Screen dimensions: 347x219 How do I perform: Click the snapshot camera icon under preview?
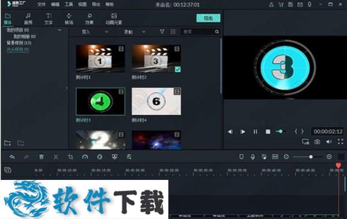[317, 142]
